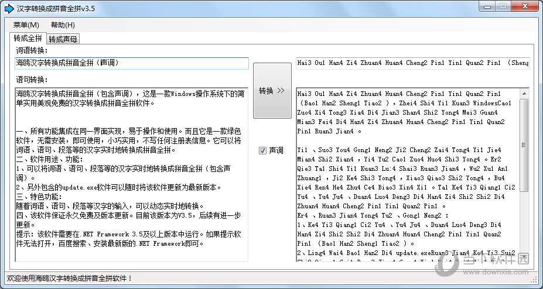Click the line starting 二、软件用途、功能
The image size is (543, 289).
[x=50, y=159]
